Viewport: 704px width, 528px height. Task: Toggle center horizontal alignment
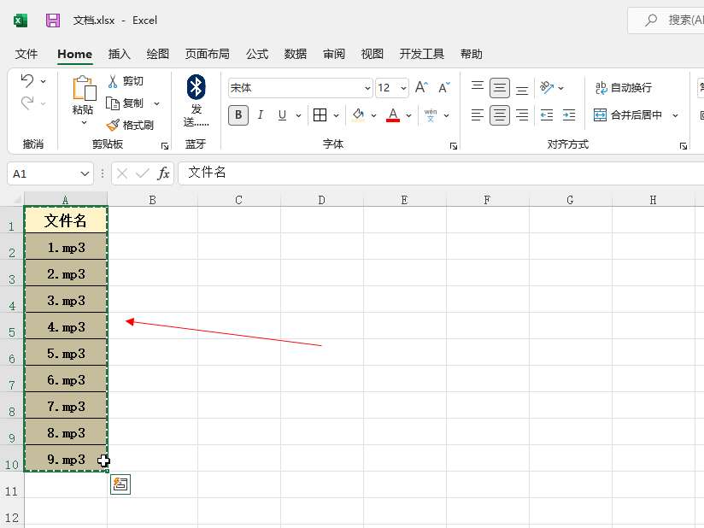[499, 115]
